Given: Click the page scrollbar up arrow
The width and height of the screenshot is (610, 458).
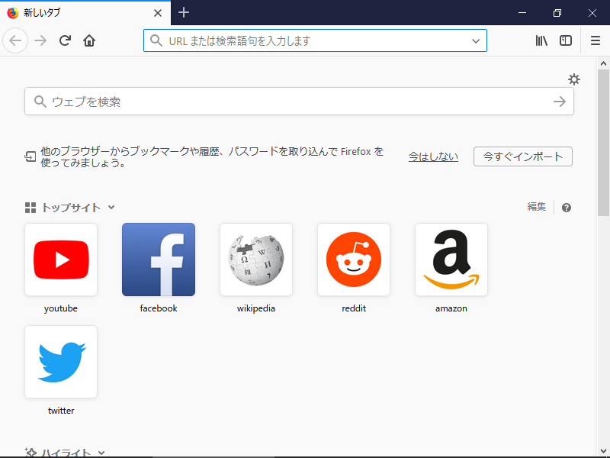Looking at the screenshot, I should coord(603,63).
